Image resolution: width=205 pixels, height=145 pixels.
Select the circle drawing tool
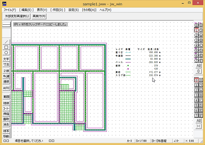coord(6,52)
